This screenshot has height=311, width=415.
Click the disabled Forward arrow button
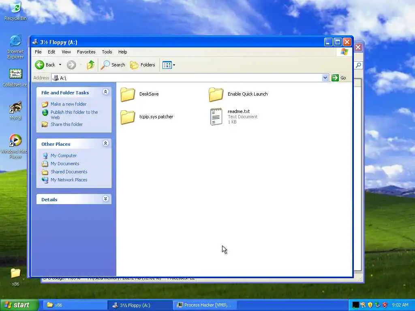click(x=71, y=65)
